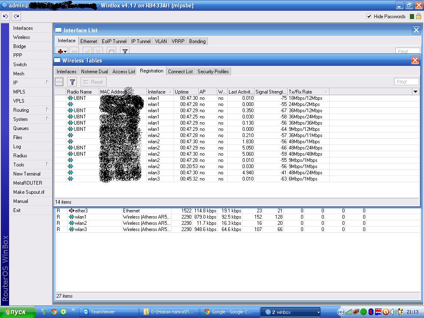Viewport: 424px width, 318px height.
Task: Switch to the Access List tab
Action: (124, 72)
